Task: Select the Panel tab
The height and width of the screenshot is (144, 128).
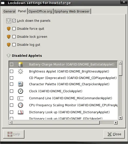Action: [x=22, y=11]
